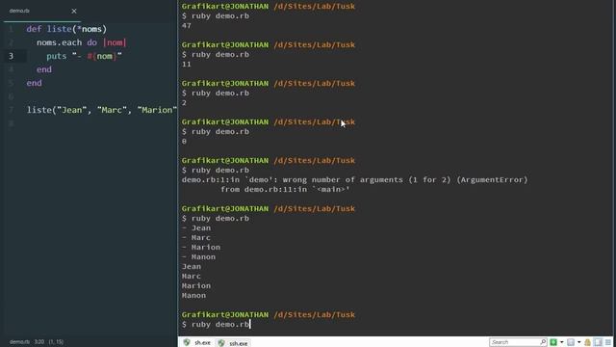Click the green new console icon

(x=553, y=342)
